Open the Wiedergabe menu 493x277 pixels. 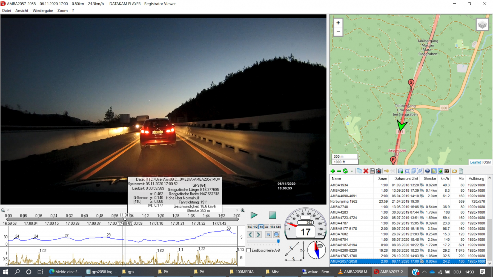point(43,10)
